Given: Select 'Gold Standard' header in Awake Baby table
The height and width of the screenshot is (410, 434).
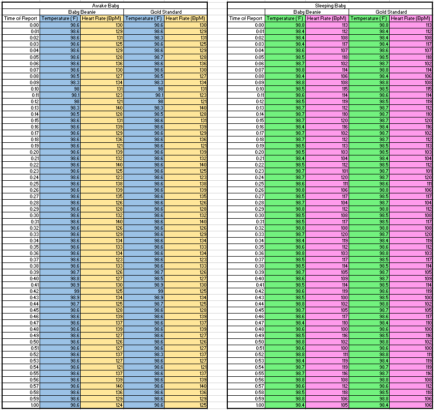Looking at the screenshot, I should [x=165, y=12].
